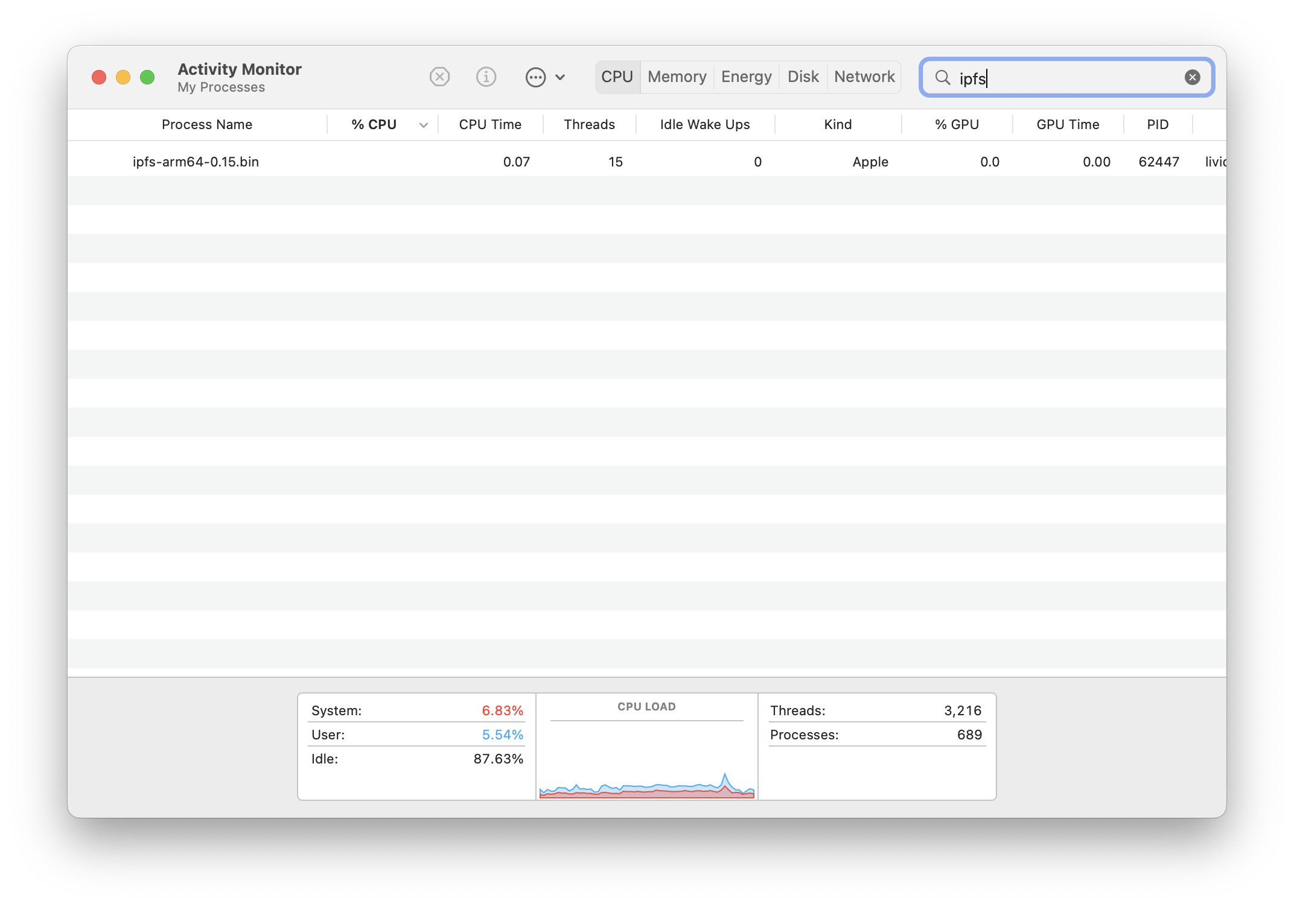Screen dimensions: 1294x907
Task: Clear the search field with X icon
Action: (x=1192, y=77)
